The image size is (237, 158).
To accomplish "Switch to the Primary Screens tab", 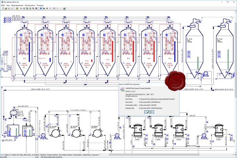I will click(52, 155).
